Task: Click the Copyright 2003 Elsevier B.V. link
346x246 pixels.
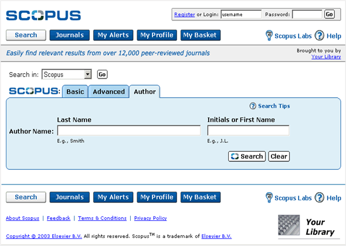Action: coord(44,236)
